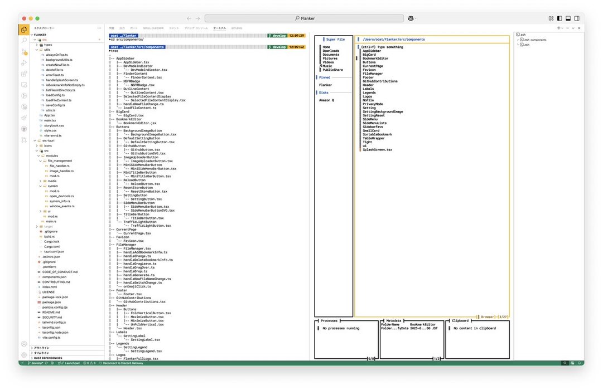The image size is (603, 390).
Task: Switch to the SPELL CHECKER panel tab
Action: pyautogui.click(x=153, y=27)
